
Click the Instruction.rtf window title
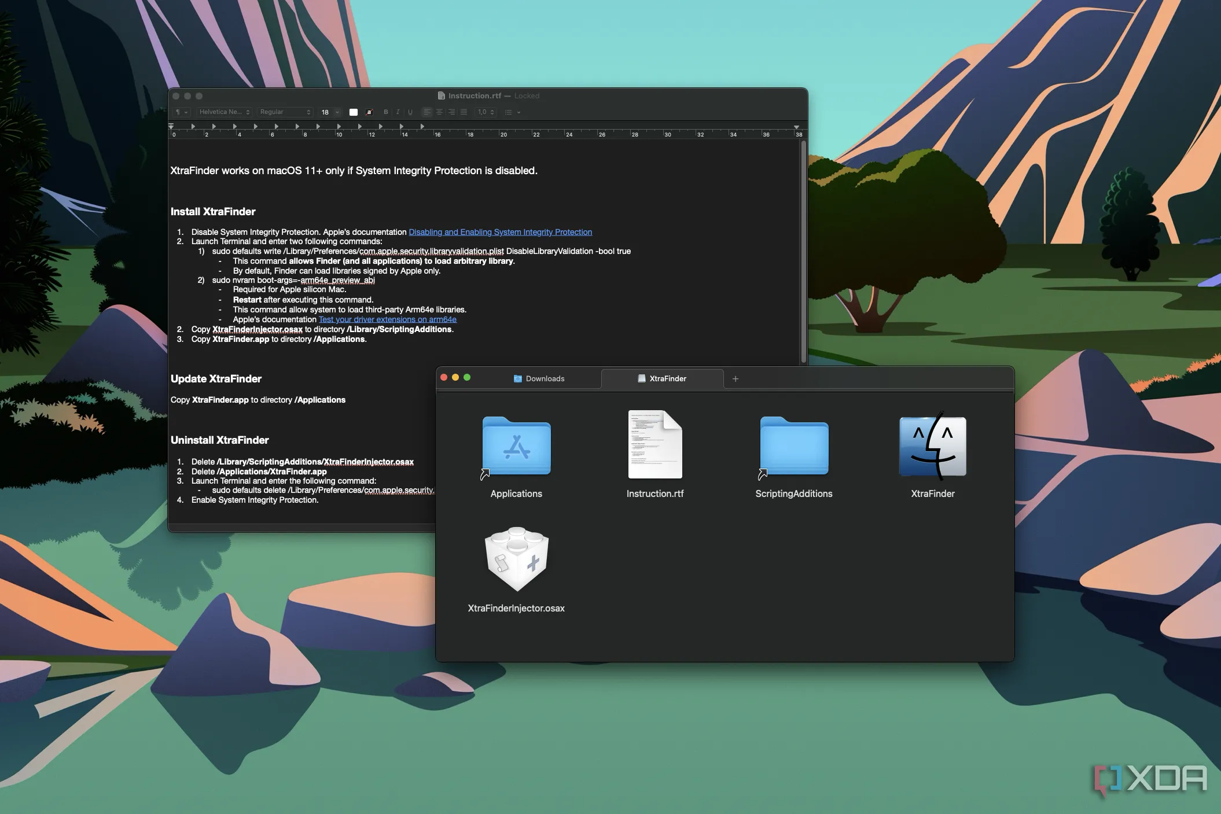(x=475, y=96)
